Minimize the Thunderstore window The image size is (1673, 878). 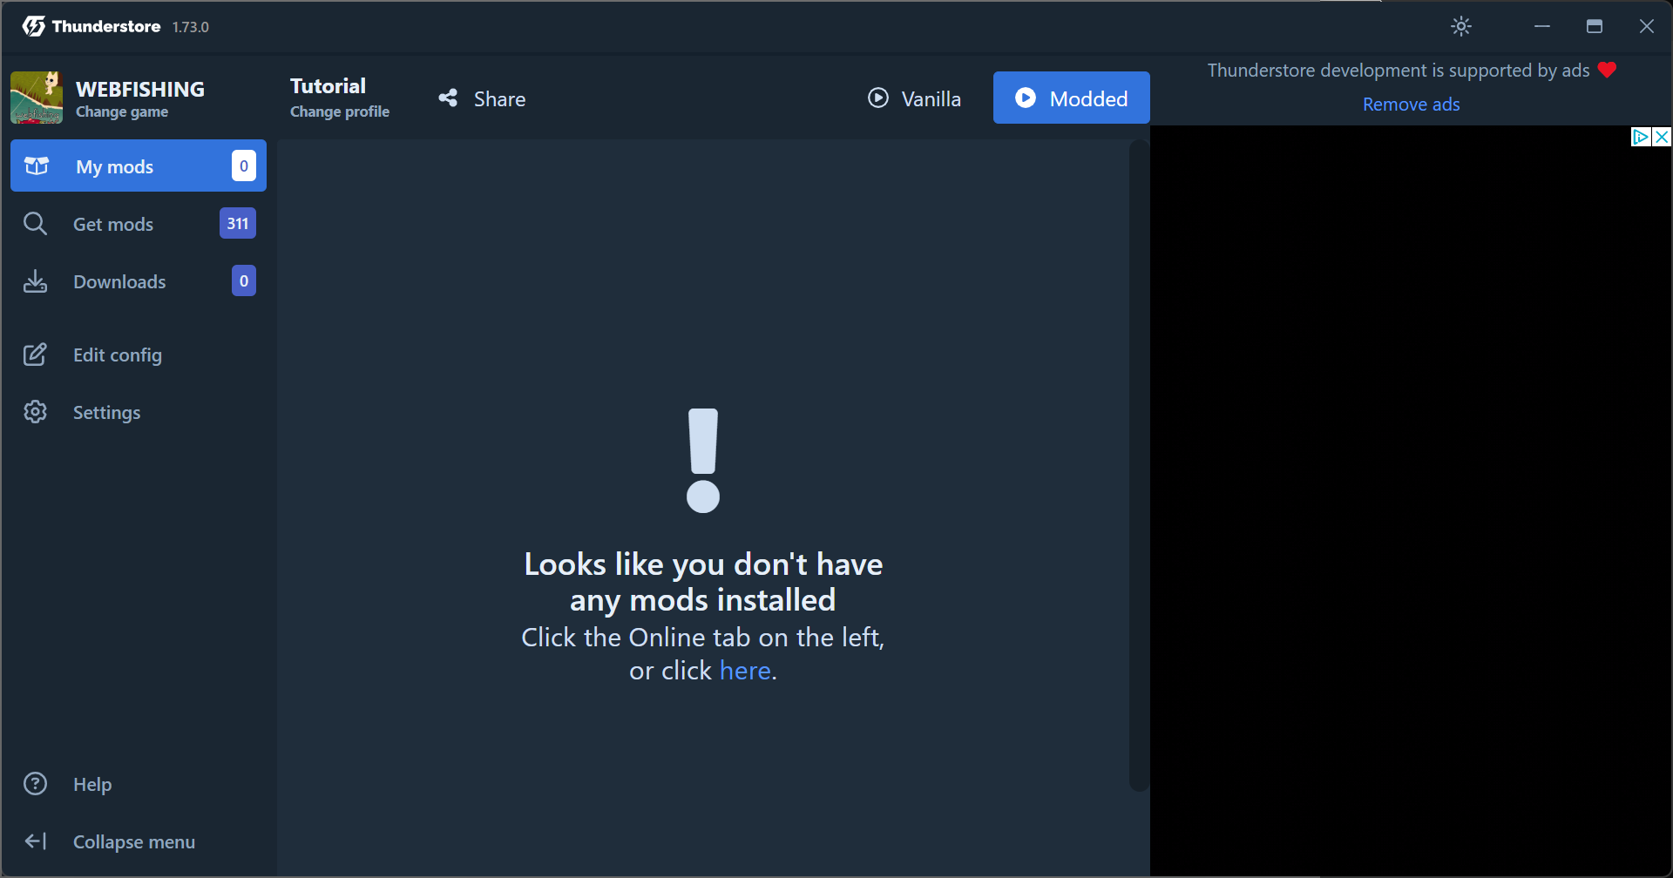tap(1542, 26)
